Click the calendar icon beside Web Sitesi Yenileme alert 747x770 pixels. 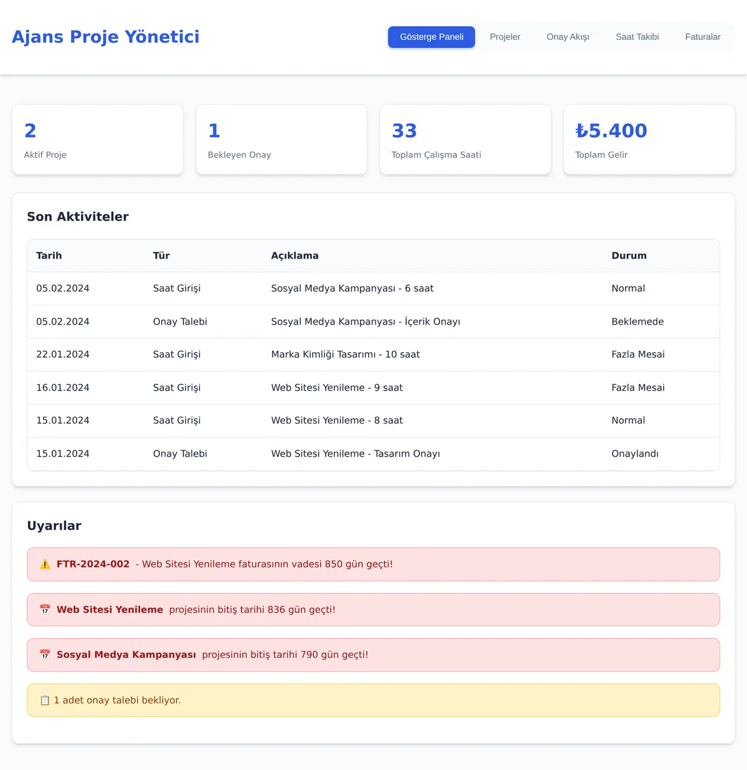coord(45,610)
